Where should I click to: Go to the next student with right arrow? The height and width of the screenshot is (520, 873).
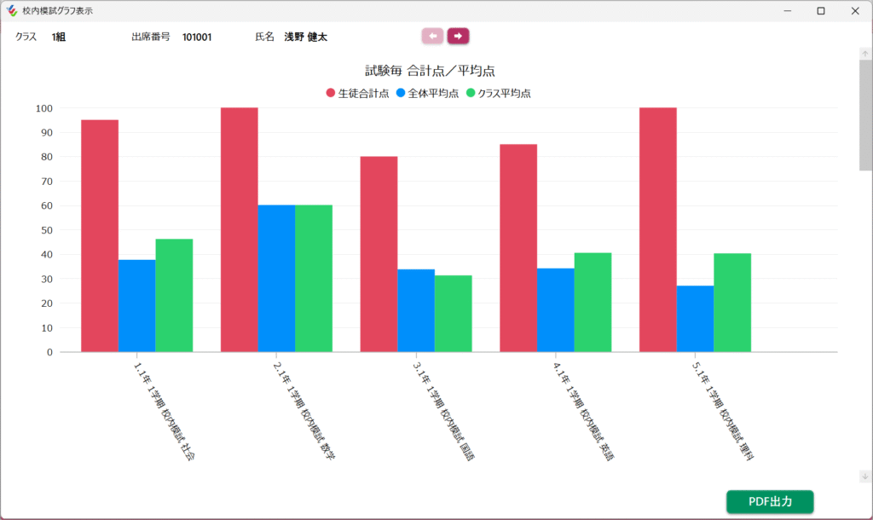coord(458,36)
